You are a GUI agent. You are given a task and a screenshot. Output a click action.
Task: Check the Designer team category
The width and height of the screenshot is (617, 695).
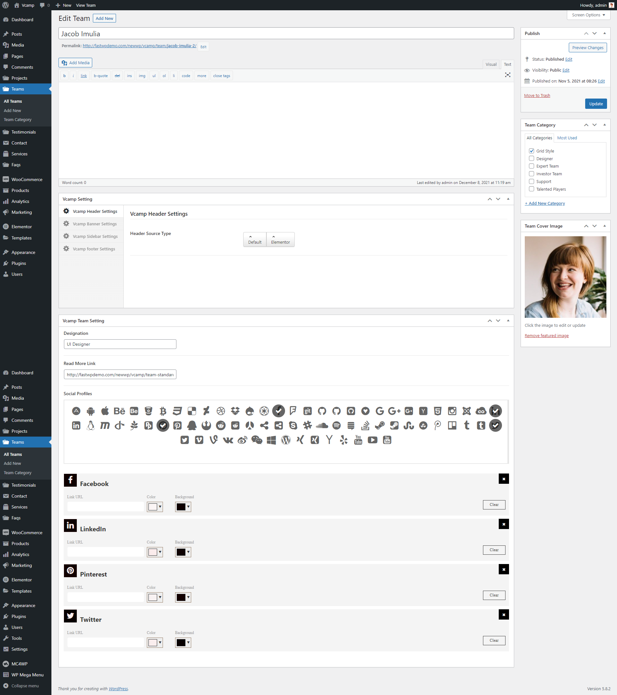[532, 159]
